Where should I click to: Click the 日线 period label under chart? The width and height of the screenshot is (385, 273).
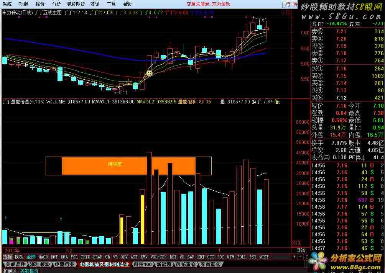point(301,250)
